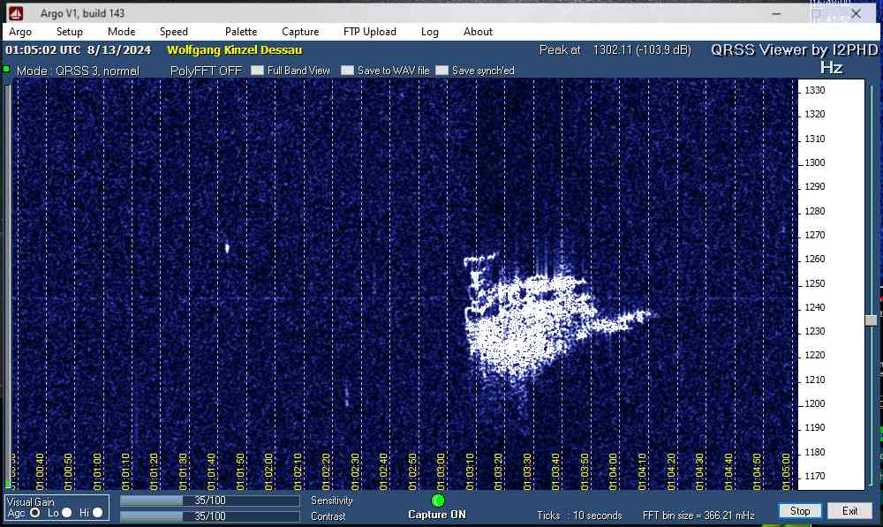Click the 1300 Hz scale label
Screen dimensions: 883x527
(x=814, y=162)
